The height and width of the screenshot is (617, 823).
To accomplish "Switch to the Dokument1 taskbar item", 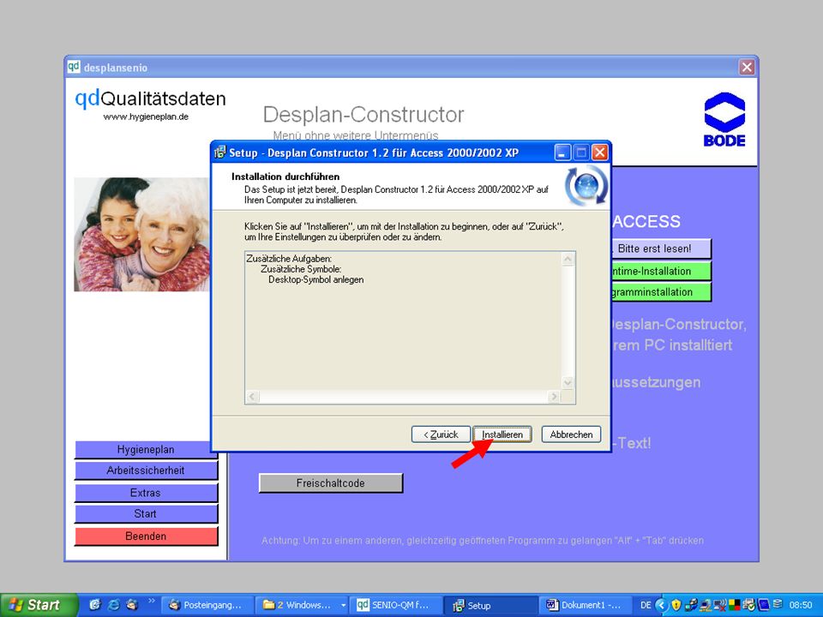I will (585, 605).
